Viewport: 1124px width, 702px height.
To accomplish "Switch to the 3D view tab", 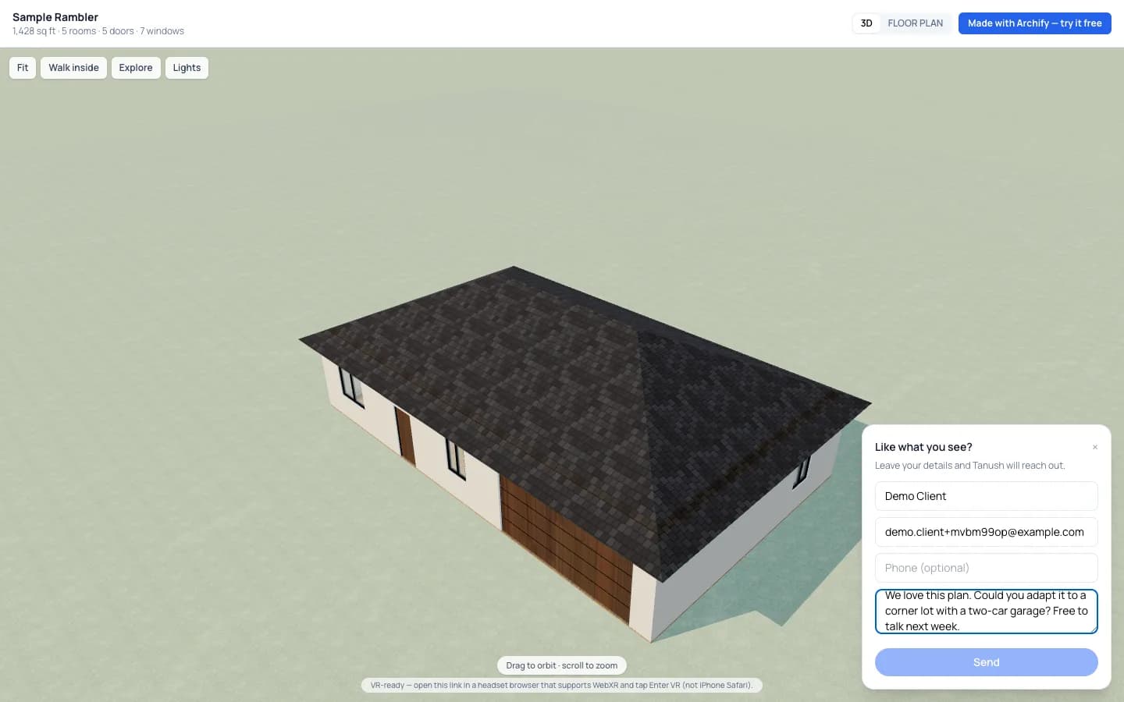I will click(866, 23).
